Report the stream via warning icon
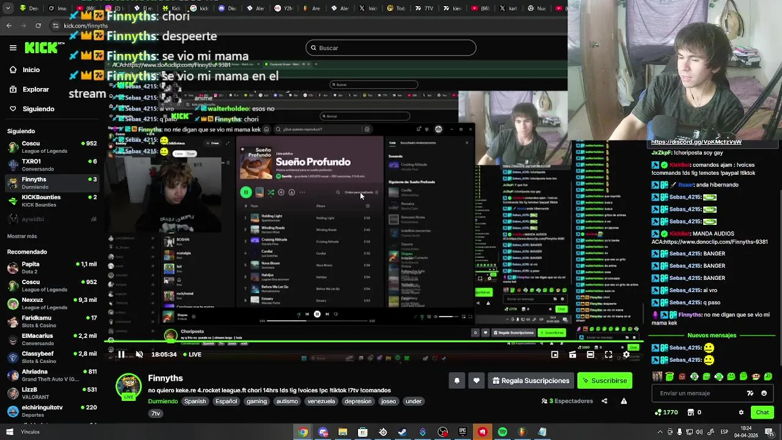The image size is (782, 440). [624, 401]
